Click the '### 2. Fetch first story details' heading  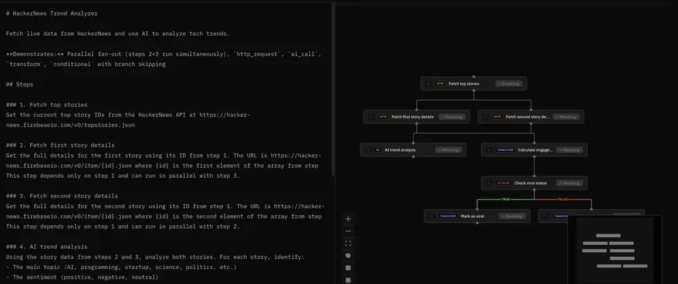60,145
